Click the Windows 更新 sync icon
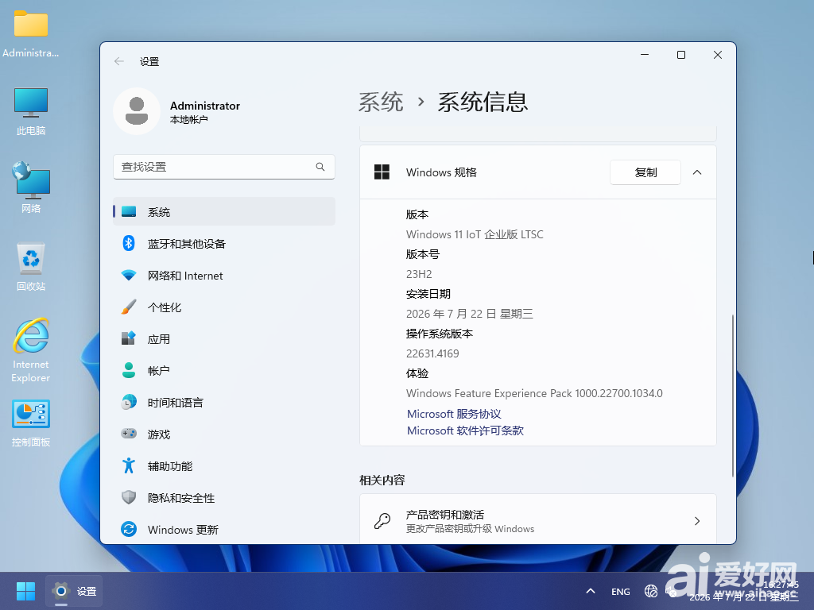Viewport: 814px width, 610px height. [128, 529]
